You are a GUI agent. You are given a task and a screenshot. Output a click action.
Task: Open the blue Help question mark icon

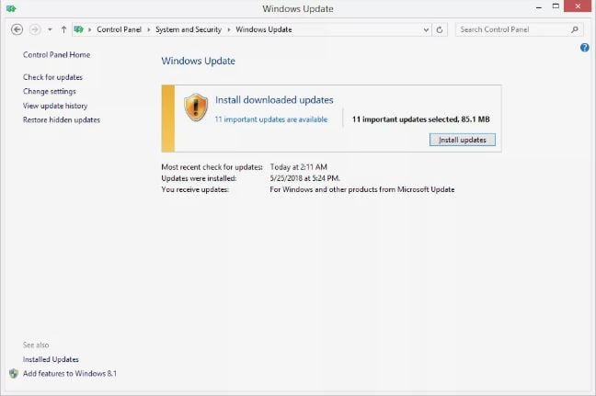(x=584, y=47)
